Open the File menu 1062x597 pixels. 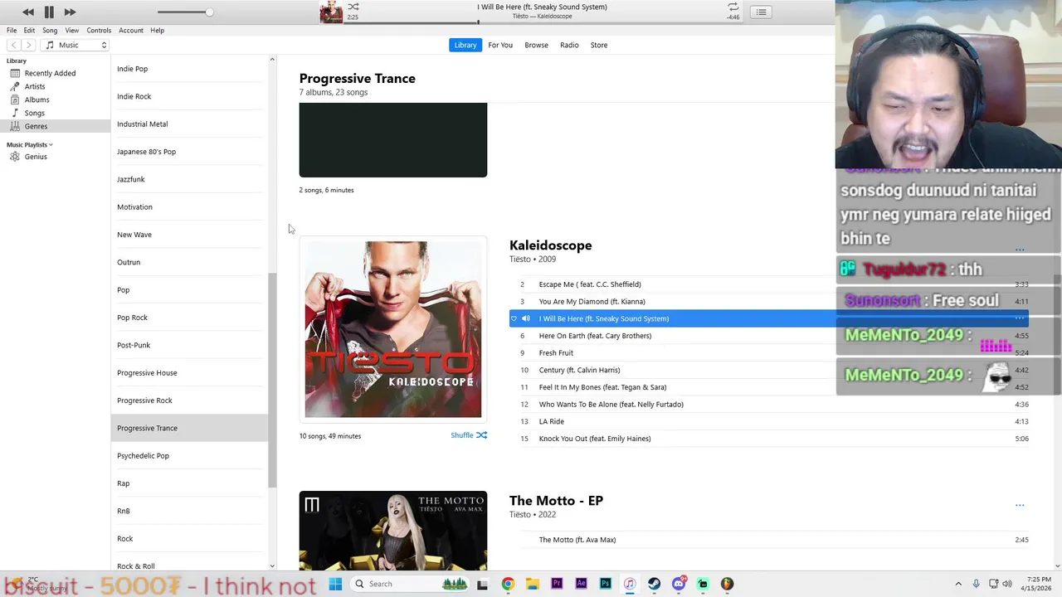click(x=12, y=30)
